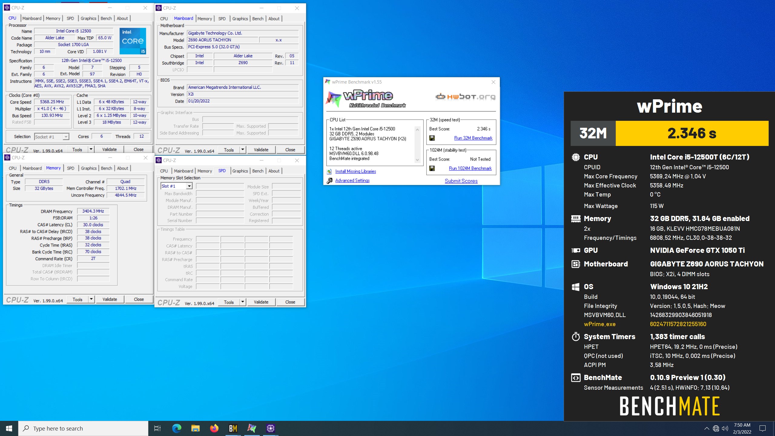Switch to CPU-Z taskbar icon
This screenshot has width=775, height=436.
270,428
